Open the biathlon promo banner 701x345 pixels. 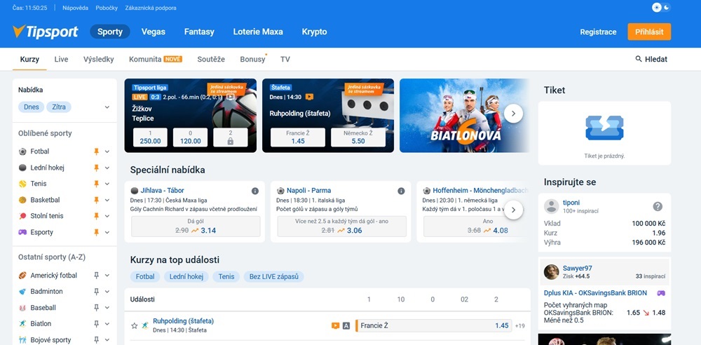click(465, 116)
